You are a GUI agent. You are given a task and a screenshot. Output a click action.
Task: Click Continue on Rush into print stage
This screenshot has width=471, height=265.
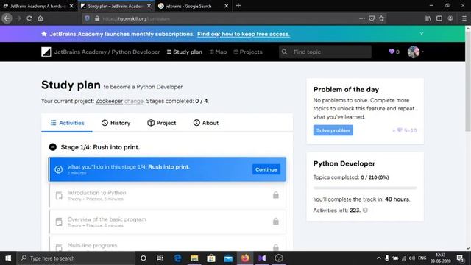[266, 169]
